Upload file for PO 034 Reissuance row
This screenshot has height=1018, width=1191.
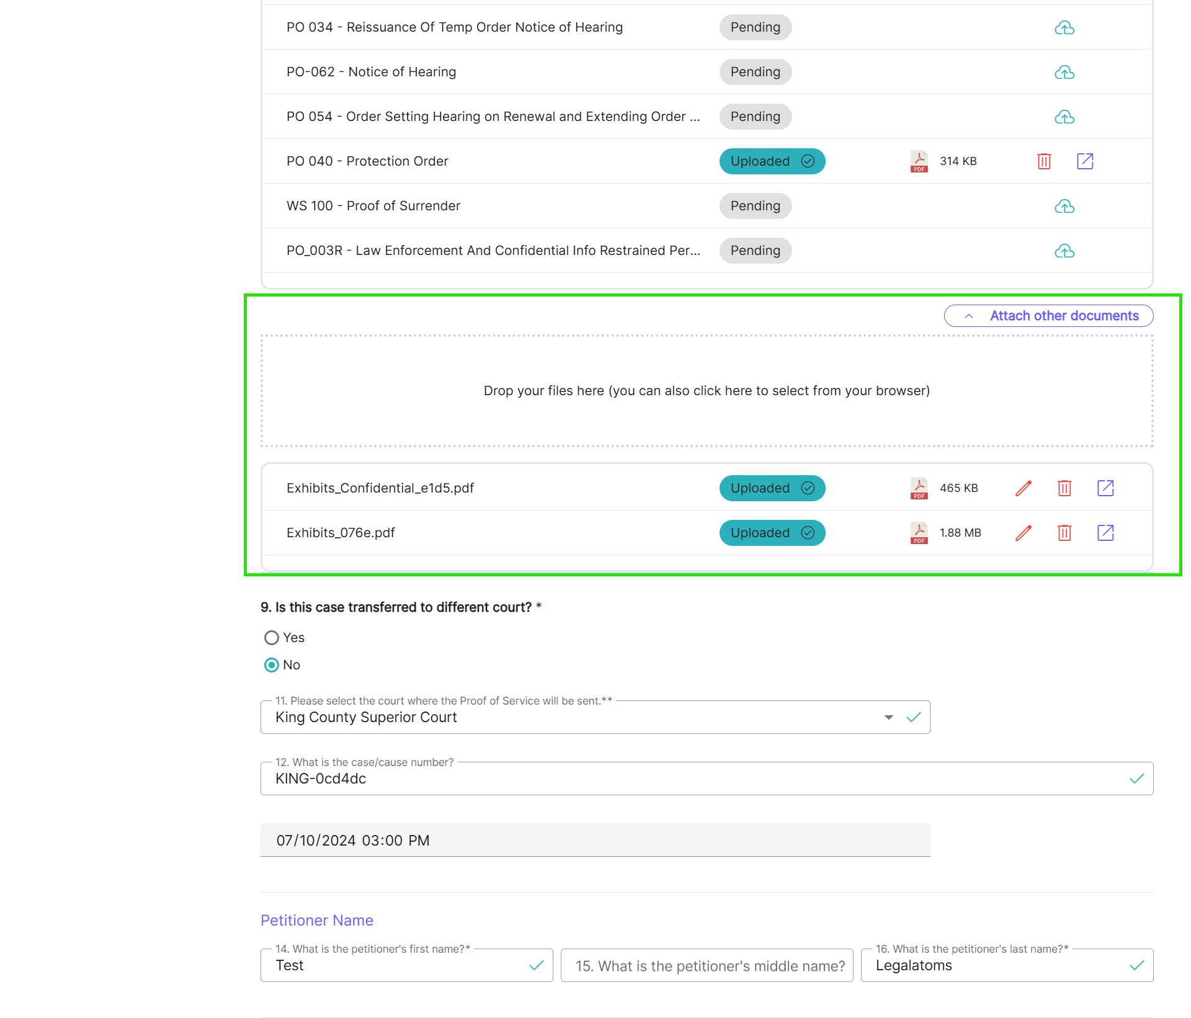tap(1064, 27)
